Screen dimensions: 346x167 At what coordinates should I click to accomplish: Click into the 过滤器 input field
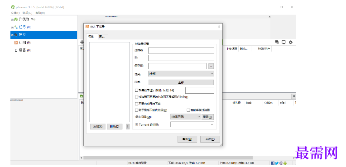coord(181,51)
